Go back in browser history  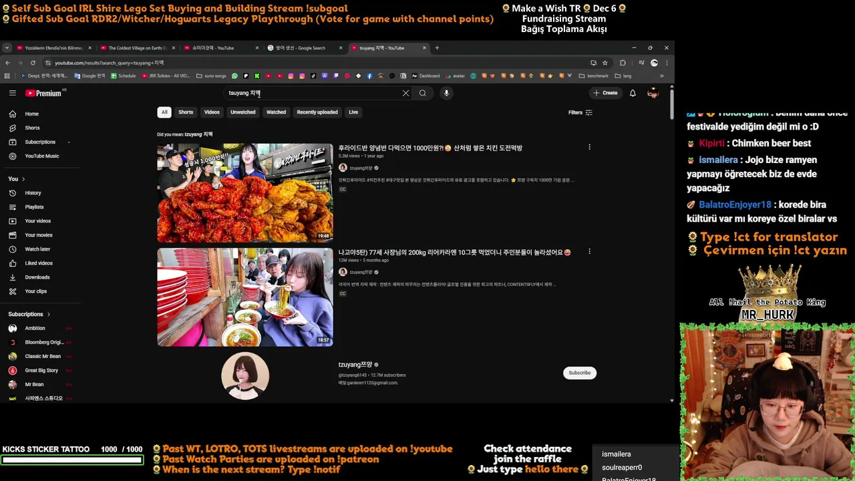[x=7, y=63]
